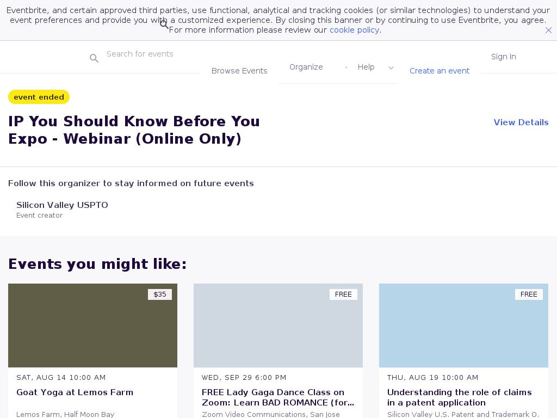Viewport: 557px width, 418px height.
Task: Click the Lady Gaga Dance Class image
Action: pyautogui.click(x=278, y=325)
